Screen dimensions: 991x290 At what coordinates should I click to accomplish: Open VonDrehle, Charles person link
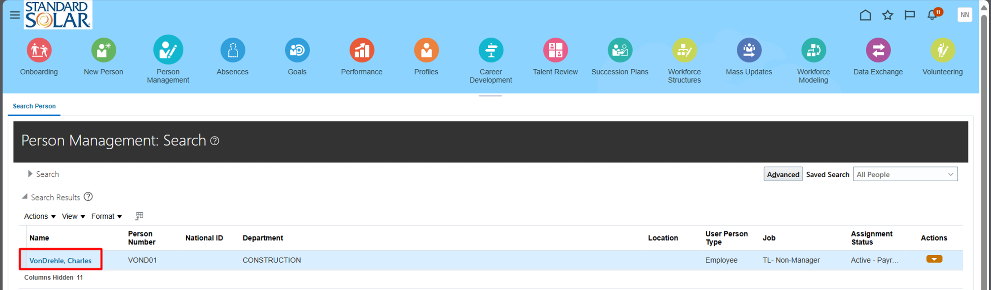tap(60, 261)
